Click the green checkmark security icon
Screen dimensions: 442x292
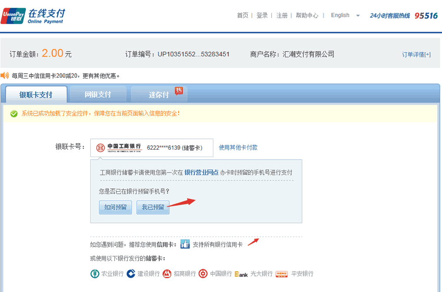(14, 114)
